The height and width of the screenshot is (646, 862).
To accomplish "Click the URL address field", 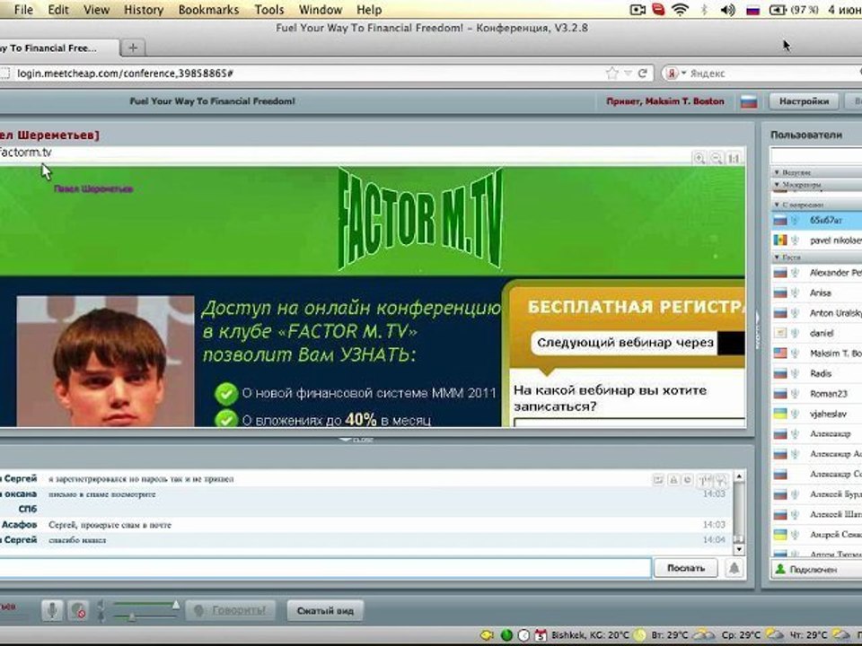I will 308,73.
